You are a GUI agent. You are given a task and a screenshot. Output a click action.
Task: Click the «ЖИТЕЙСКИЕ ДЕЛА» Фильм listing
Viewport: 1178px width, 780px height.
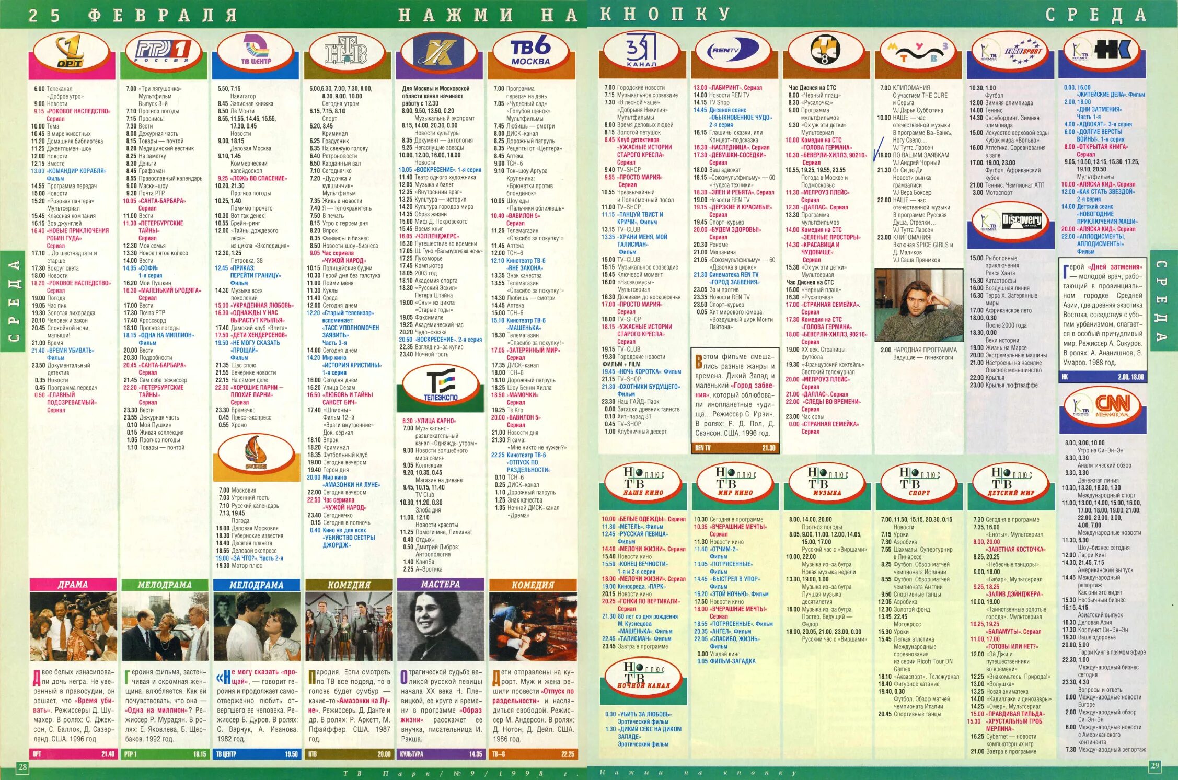point(1104,91)
